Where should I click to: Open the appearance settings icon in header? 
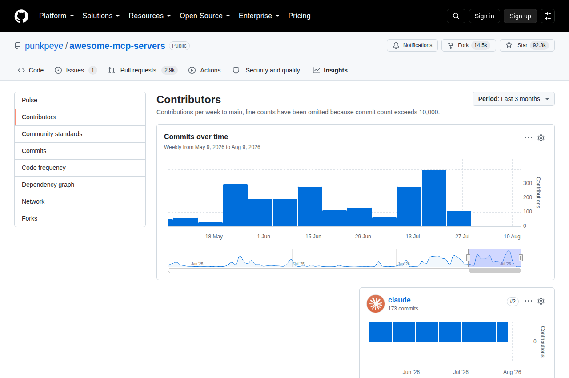click(x=548, y=16)
